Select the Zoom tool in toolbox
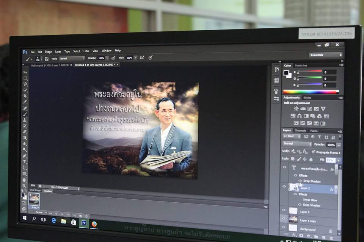Screen dimensions: 364x242 [25, 186]
